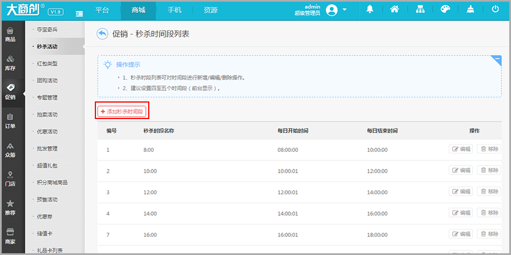Click the back arrow beside page title

point(102,34)
